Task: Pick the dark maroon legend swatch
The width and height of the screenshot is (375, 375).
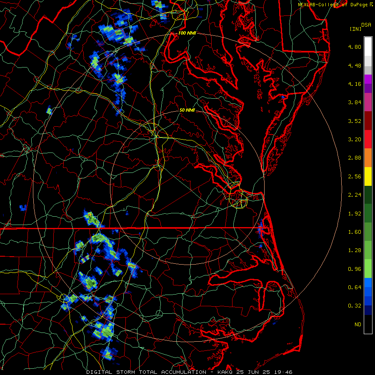Action: [x=368, y=121]
